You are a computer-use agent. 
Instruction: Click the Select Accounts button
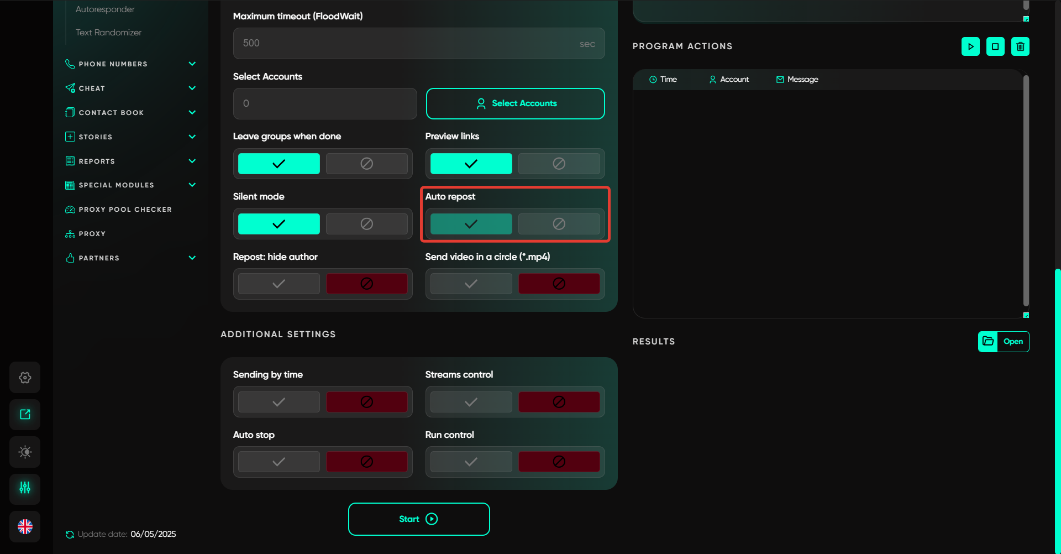[x=515, y=103]
